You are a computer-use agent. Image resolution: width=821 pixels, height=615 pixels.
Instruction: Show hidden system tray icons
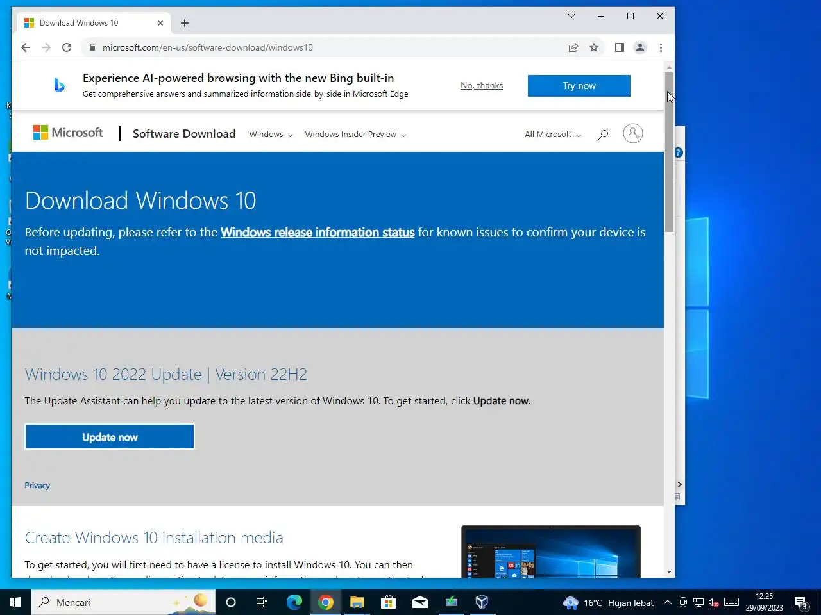(x=667, y=602)
